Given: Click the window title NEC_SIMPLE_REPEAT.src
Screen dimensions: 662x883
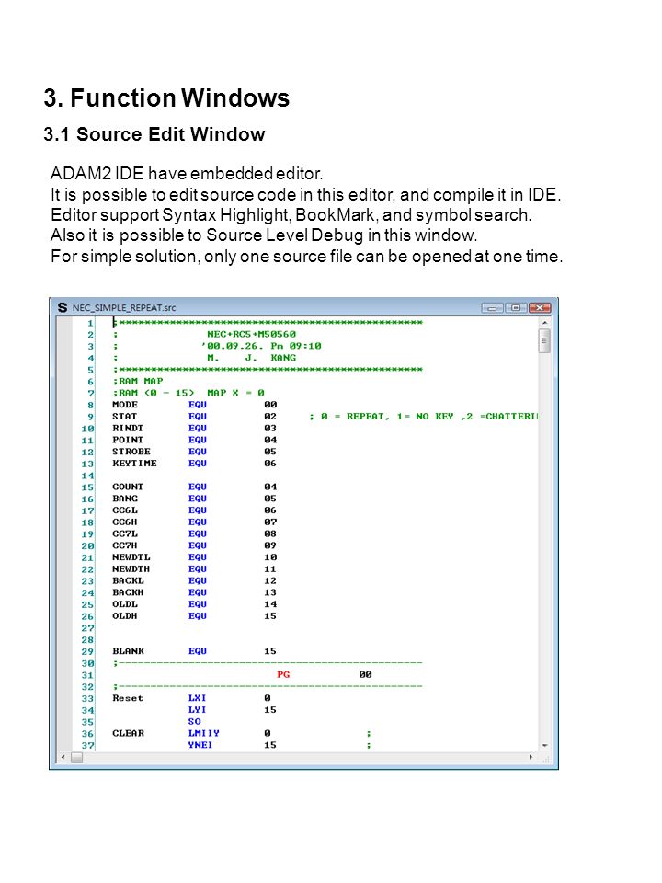Looking at the screenshot, I should (x=124, y=307).
